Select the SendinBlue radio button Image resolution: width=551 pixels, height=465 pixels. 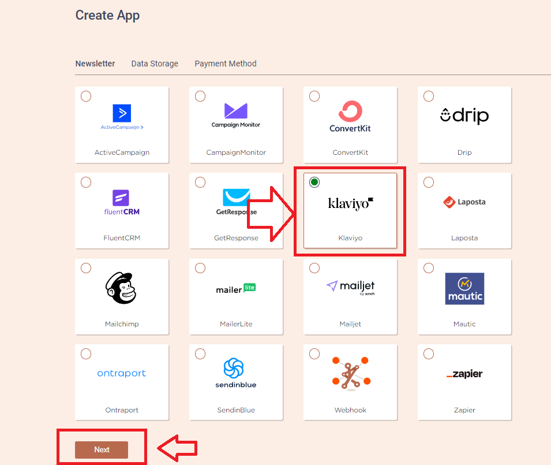tap(200, 354)
